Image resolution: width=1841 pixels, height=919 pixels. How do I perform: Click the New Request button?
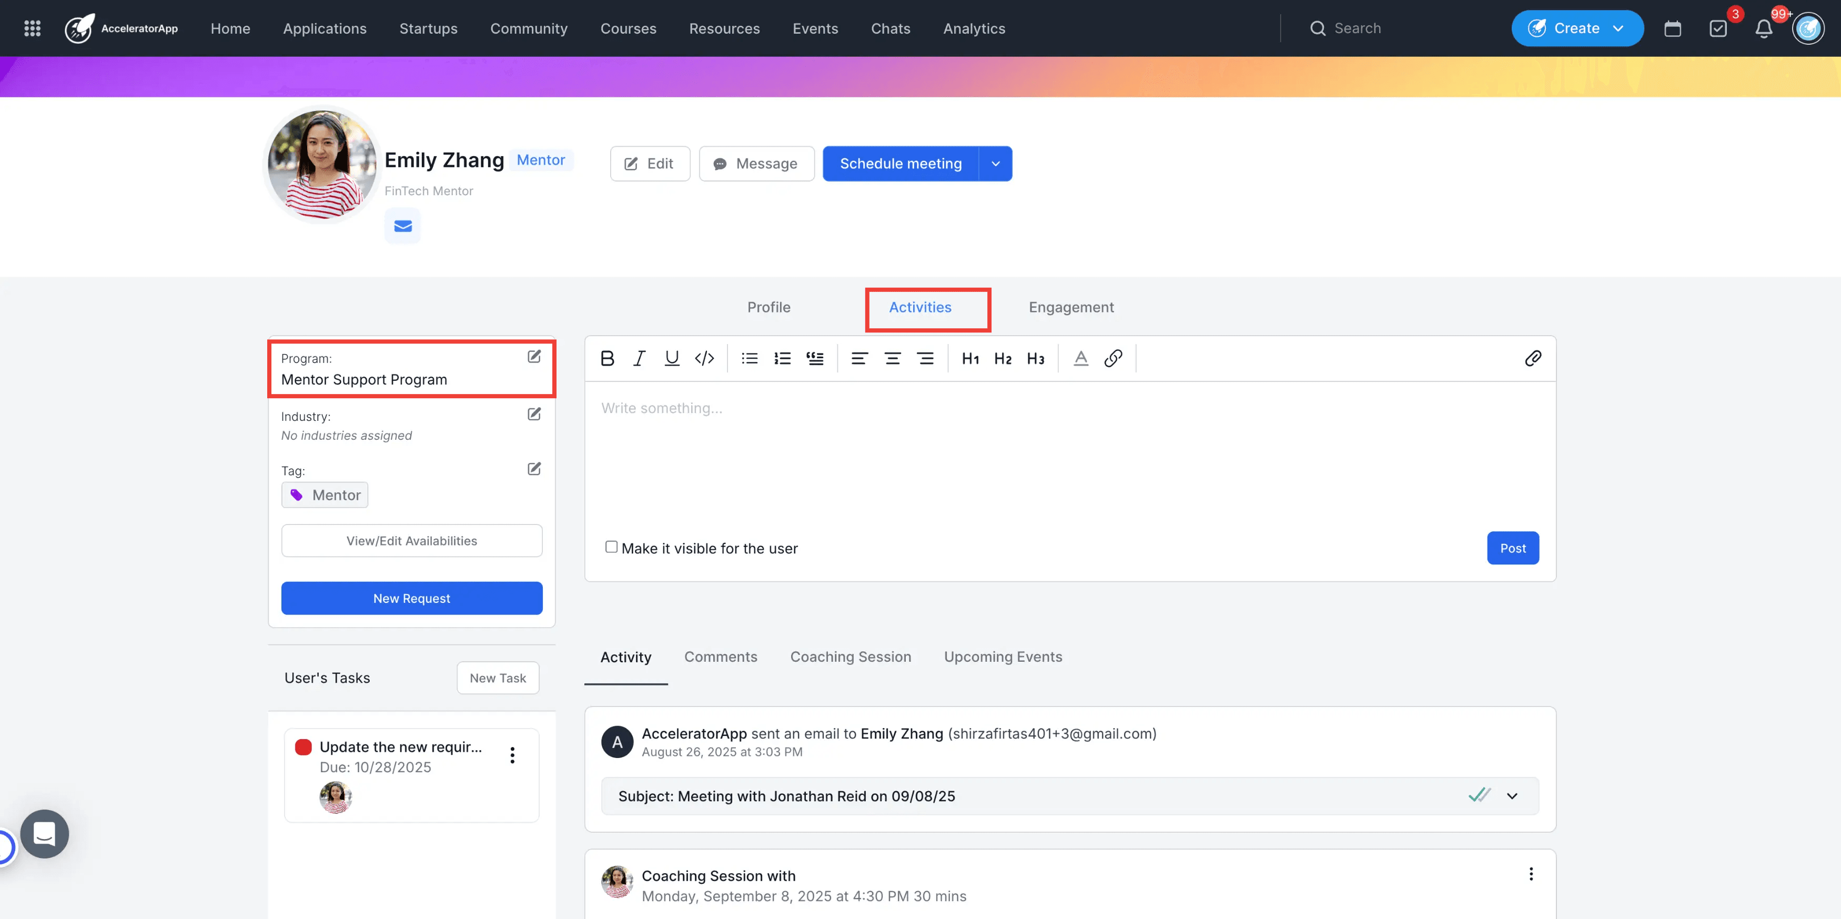[412, 598]
